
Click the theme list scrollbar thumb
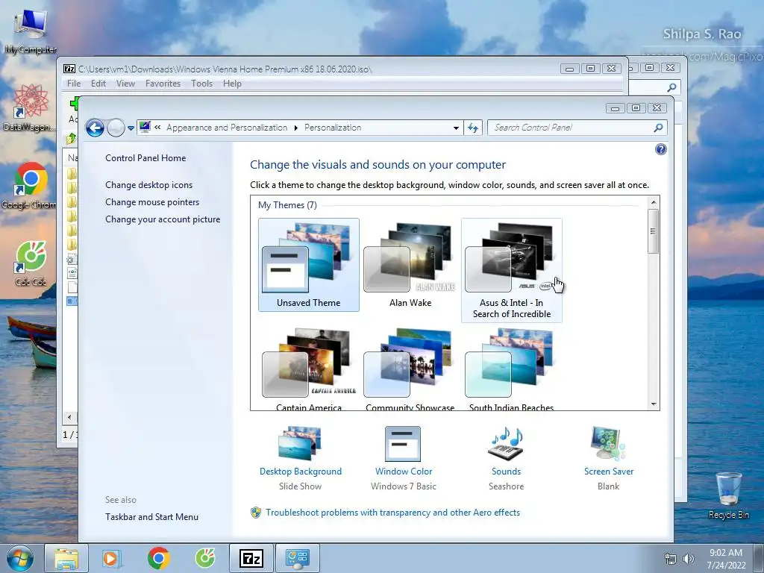pos(654,231)
